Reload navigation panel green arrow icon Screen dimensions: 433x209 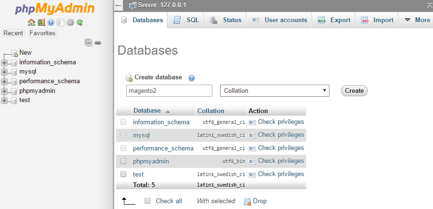coord(80,22)
